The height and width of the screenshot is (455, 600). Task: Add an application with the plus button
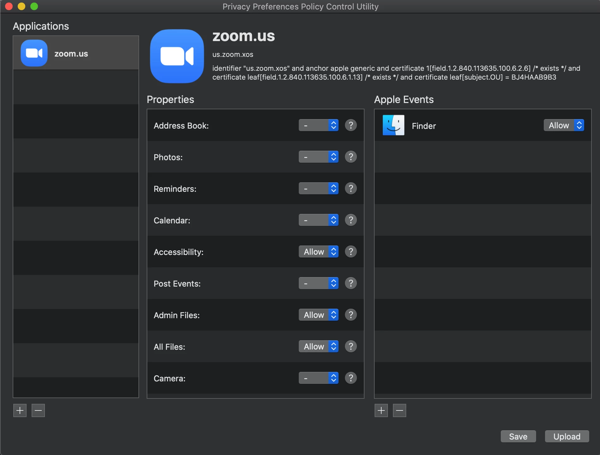click(x=20, y=410)
